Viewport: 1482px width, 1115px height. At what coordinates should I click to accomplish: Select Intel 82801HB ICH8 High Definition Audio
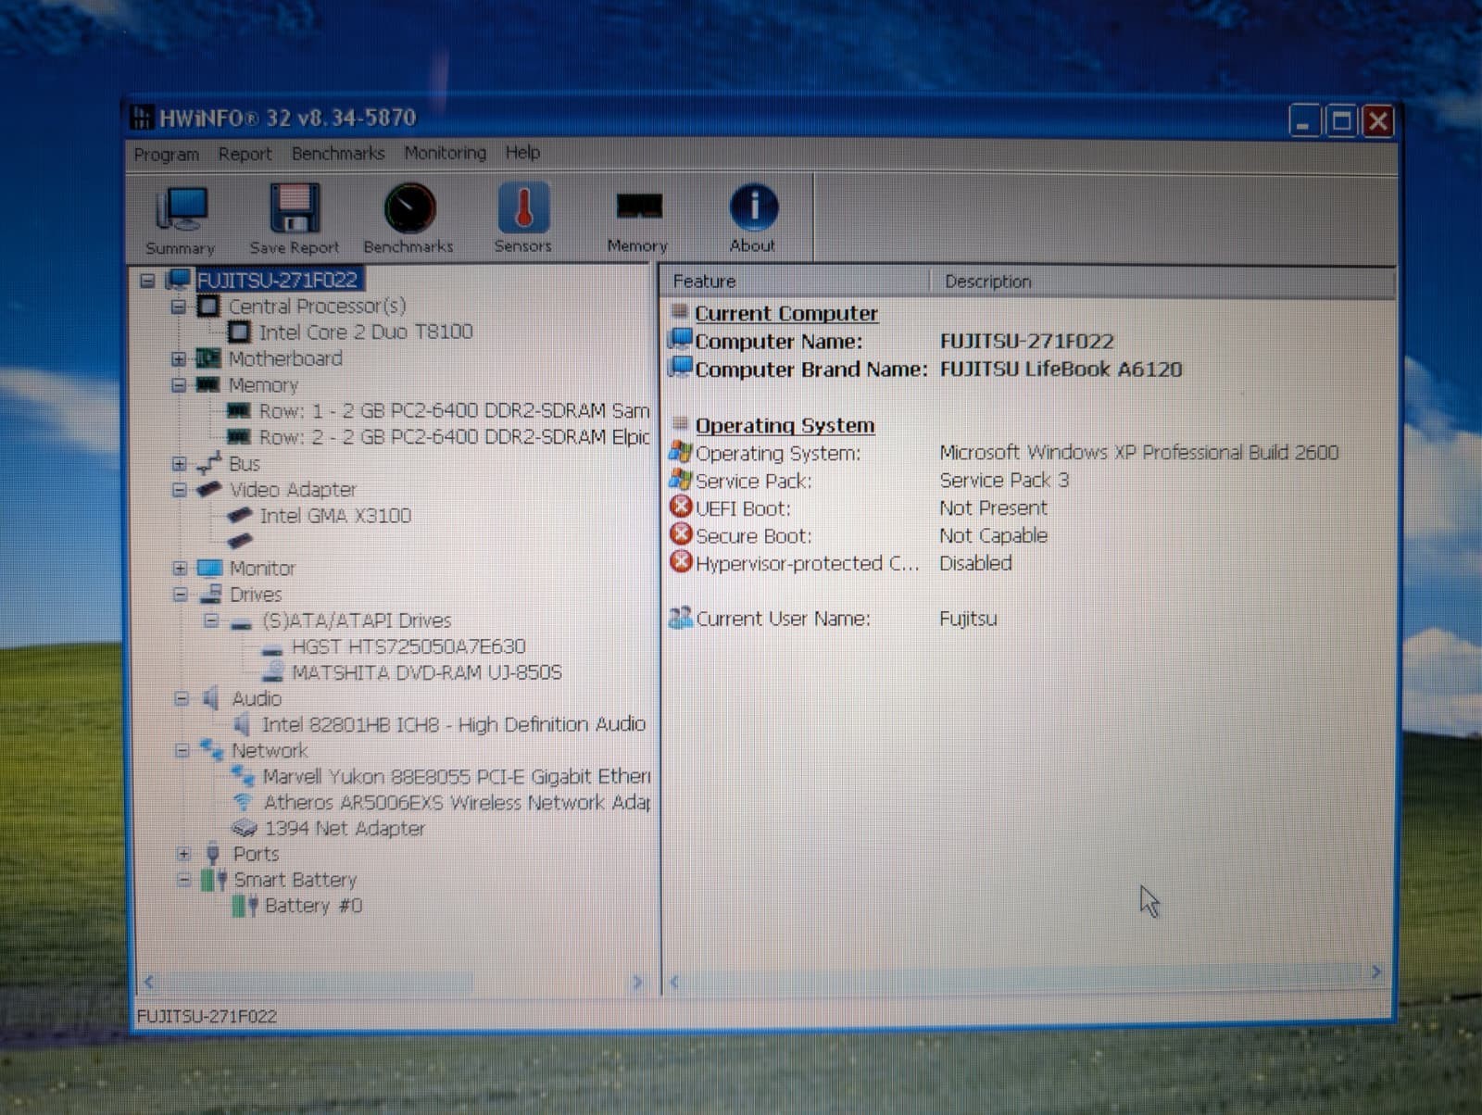pyautogui.click(x=454, y=724)
